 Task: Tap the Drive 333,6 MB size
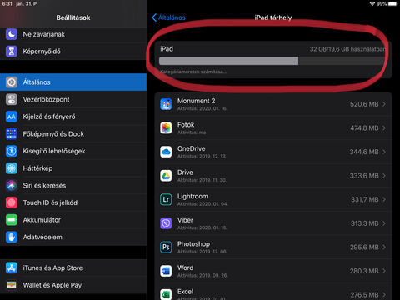364,176
